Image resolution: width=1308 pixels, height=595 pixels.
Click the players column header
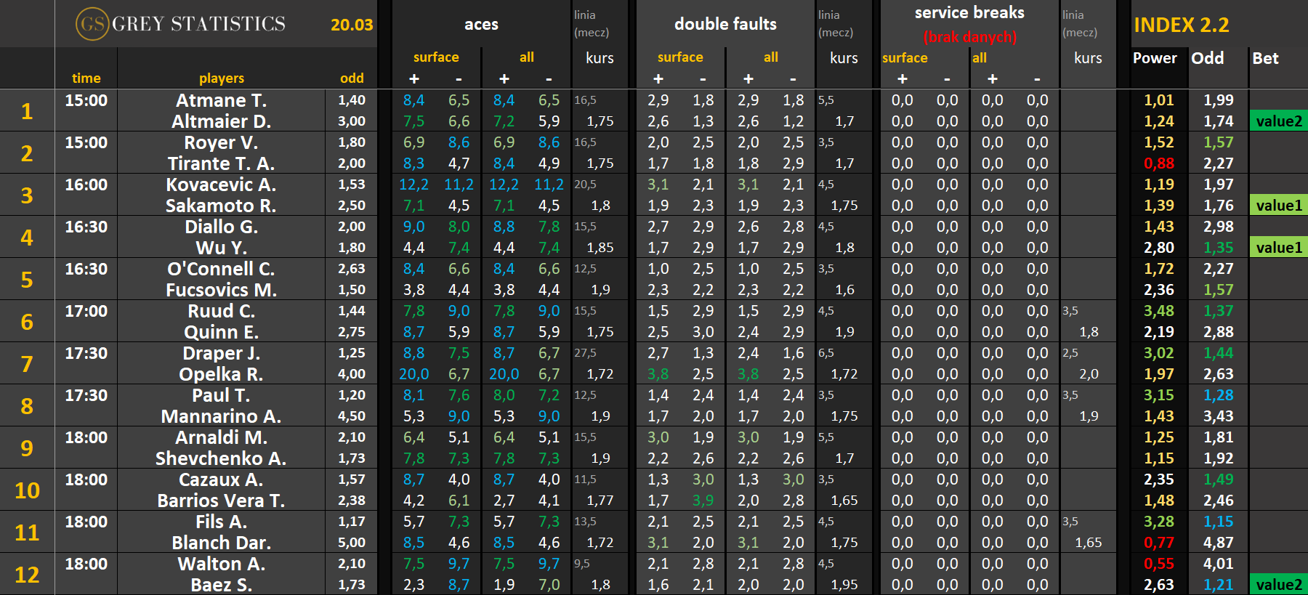221,78
